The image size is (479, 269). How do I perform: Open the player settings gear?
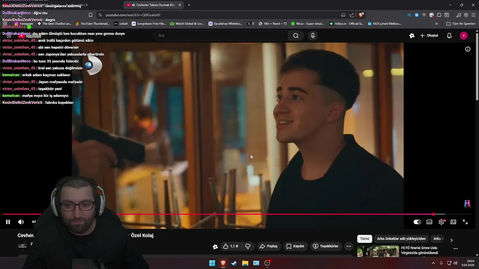point(442,222)
